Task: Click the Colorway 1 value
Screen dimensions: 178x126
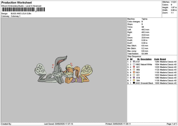Action: (15, 16)
